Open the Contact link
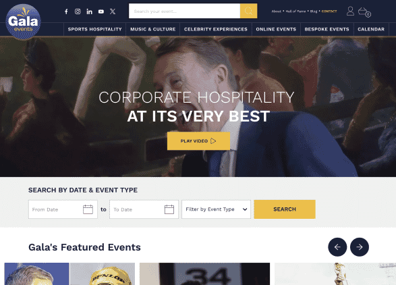 tap(329, 11)
